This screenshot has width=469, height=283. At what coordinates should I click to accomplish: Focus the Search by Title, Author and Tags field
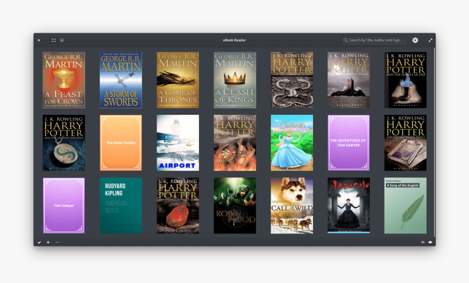coord(375,40)
